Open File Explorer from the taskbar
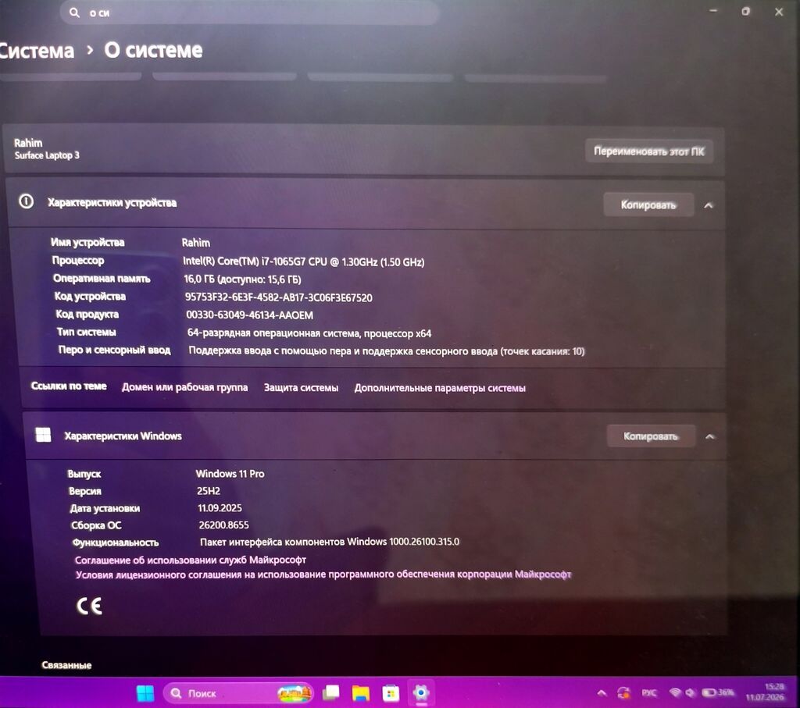Viewport: 800px width, 708px height. pos(361,693)
